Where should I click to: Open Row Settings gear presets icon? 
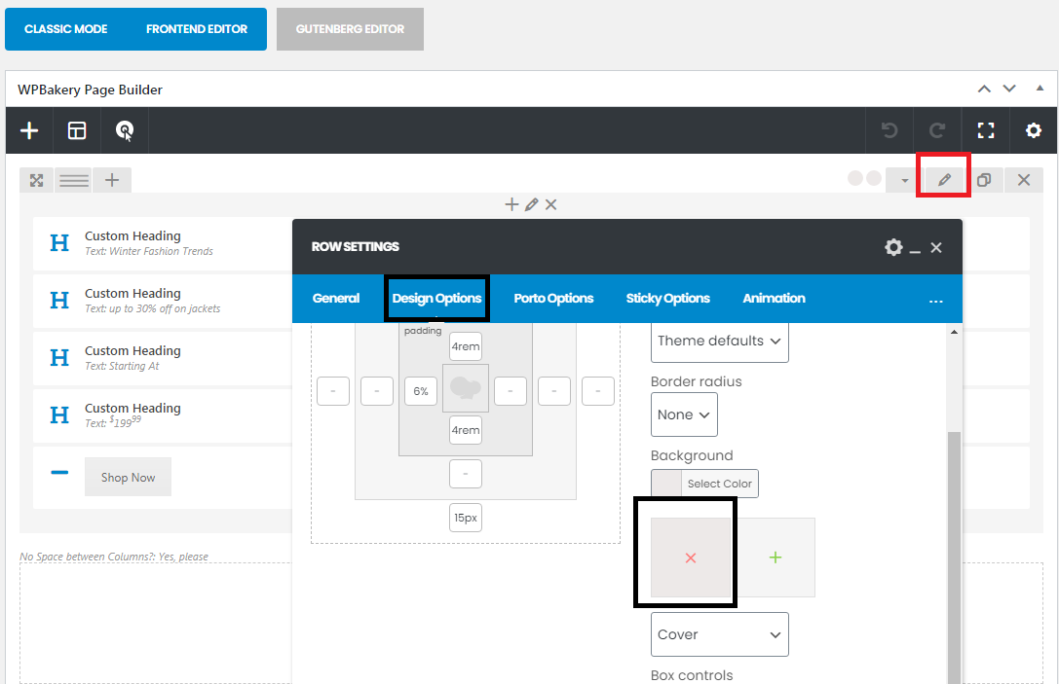[x=893, y=247]
